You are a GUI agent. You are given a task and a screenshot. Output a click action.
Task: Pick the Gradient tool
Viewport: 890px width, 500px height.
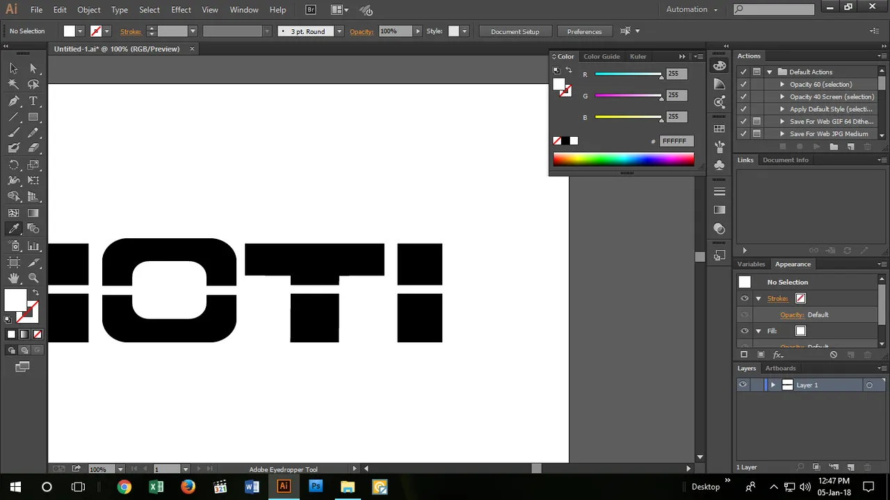(33, 213)
